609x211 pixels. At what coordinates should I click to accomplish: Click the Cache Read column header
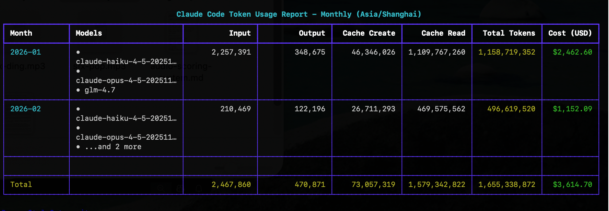[443, 33]
